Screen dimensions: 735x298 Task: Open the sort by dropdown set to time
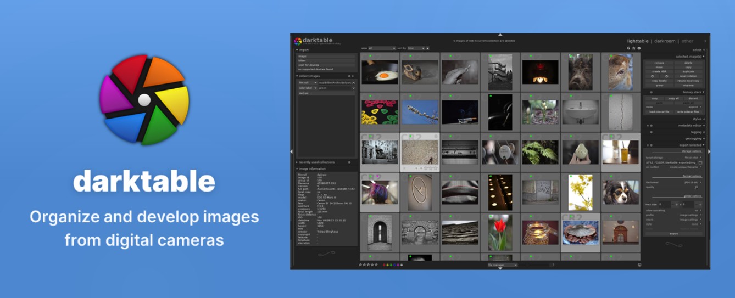416,48
